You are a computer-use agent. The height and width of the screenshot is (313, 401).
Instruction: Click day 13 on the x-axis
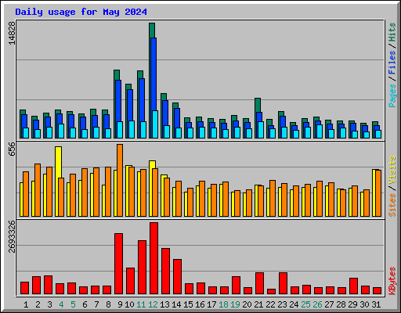[164, 304]
